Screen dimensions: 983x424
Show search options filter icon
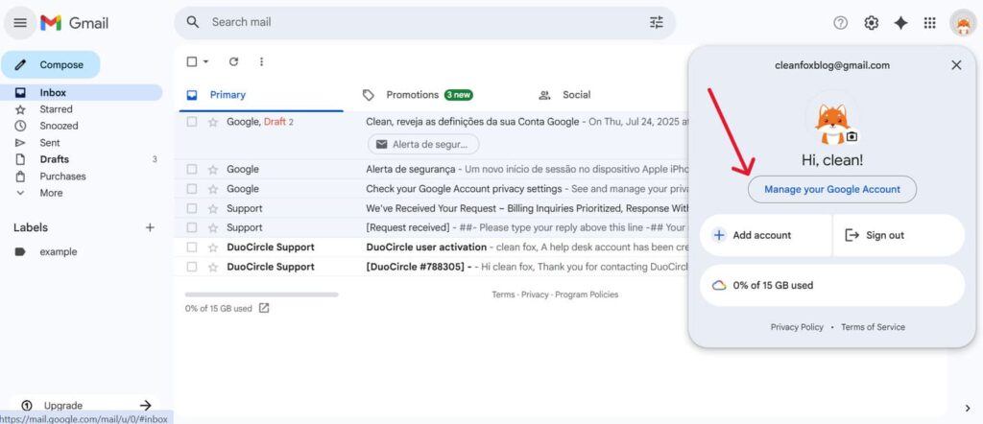pos(657,23)
